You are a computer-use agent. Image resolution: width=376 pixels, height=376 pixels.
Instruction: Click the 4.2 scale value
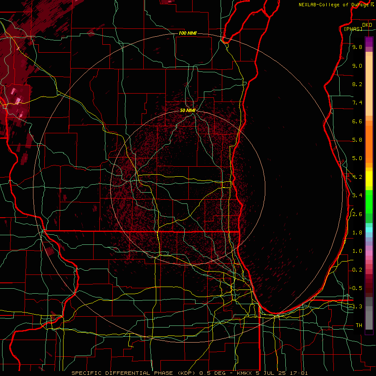point(357,177)
